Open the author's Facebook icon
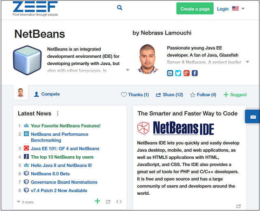260x211 pixels. click(195, 73)
